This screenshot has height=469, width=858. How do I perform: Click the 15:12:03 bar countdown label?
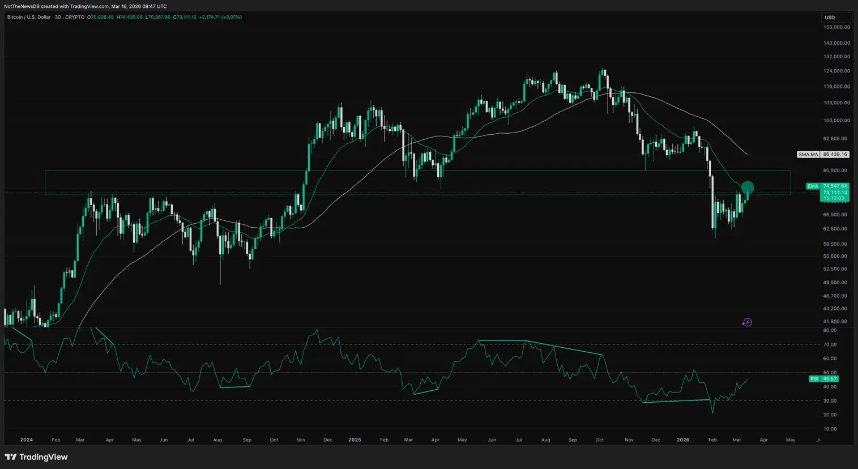pyautogui.click(x=834, y=198)
